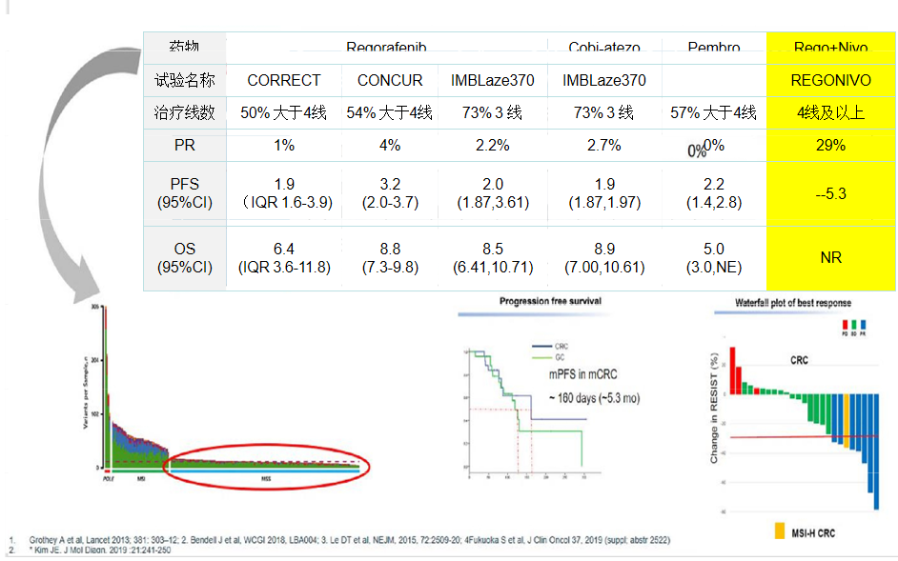898x561 pixels.
Task: Click the 2.2% PR value
Action: (493, 146)
